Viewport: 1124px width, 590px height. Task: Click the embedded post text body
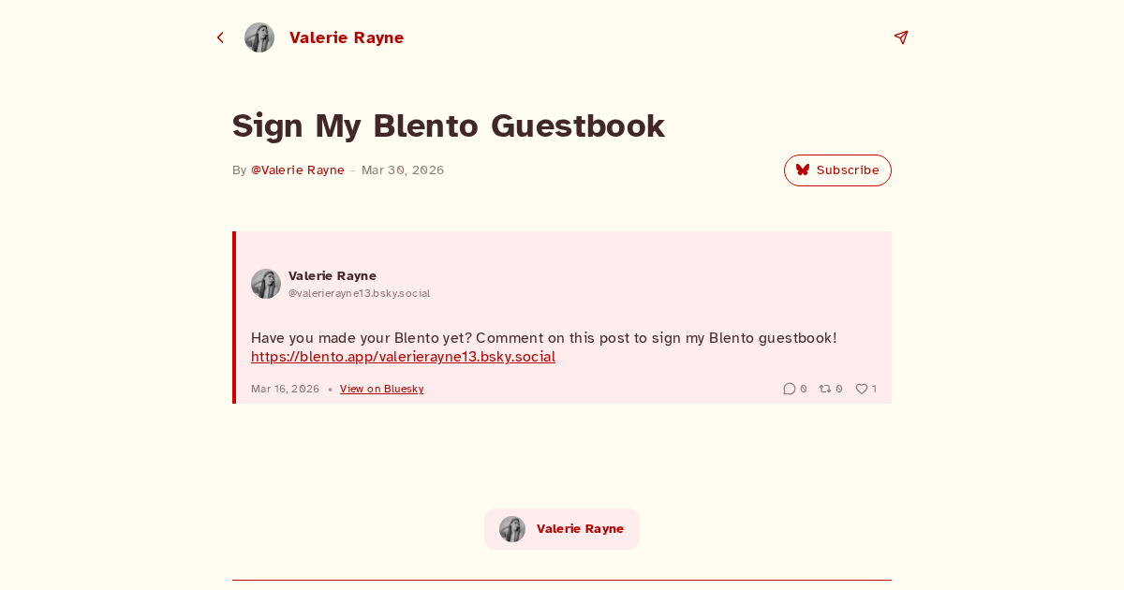point(543,338)
